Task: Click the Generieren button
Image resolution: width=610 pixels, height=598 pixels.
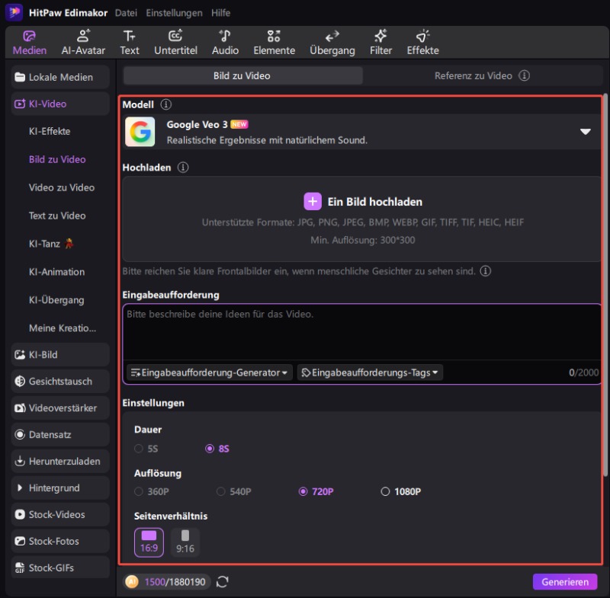Action: pyautogui.click(x=565, y=582)
